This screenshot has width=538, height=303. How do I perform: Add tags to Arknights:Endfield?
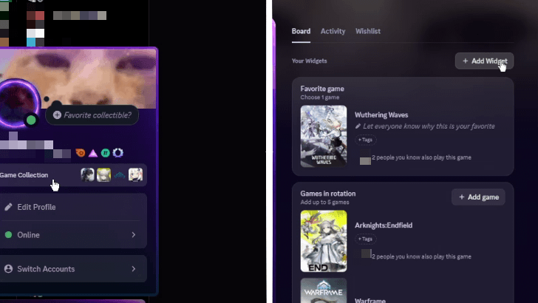[365, 239]
